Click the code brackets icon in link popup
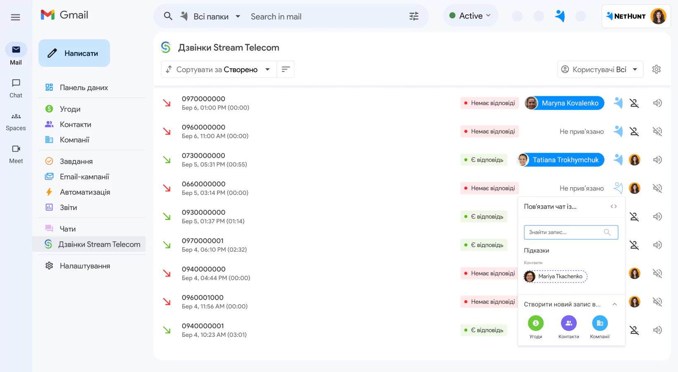Screen dimensions: 678x372 [614, 206]
